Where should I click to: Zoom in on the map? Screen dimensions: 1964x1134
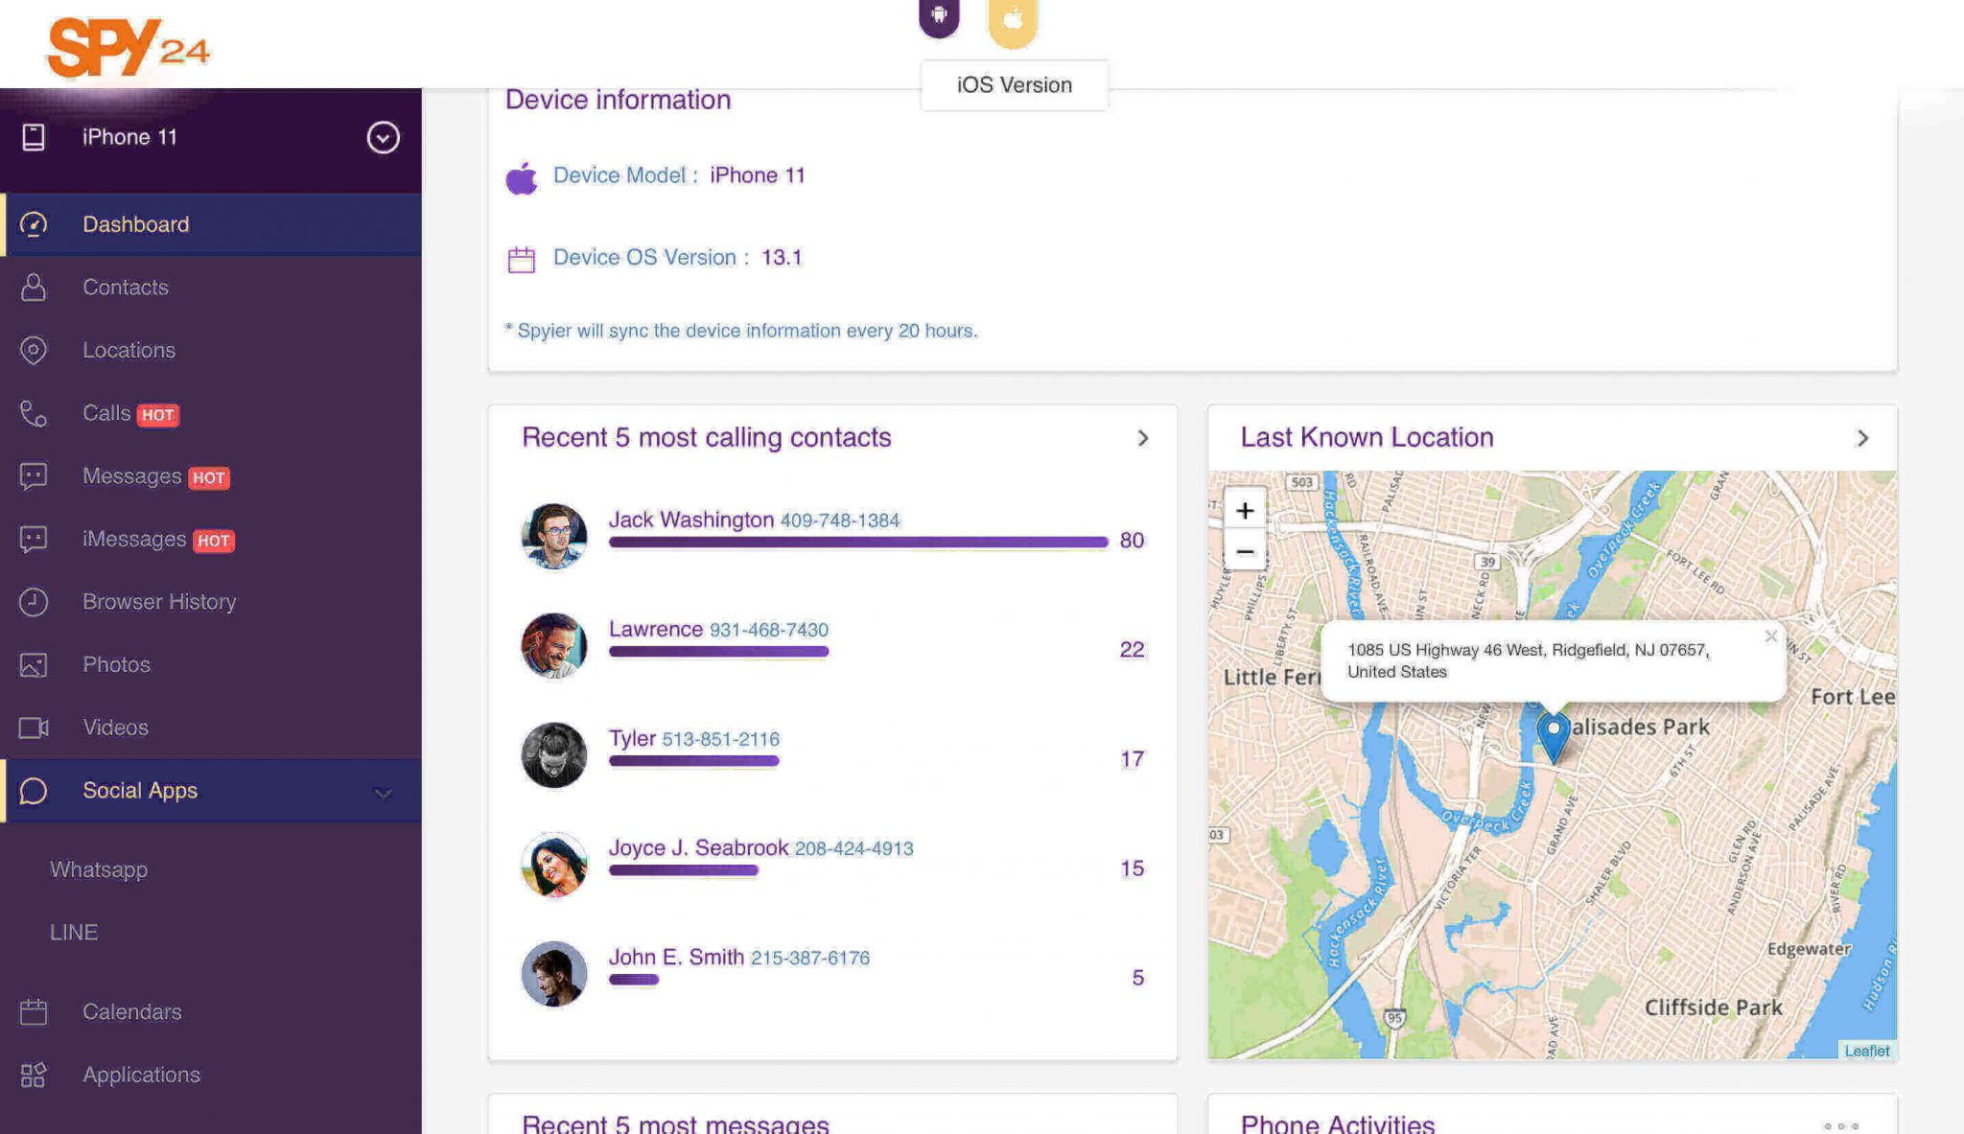[x=1245, y=510]
